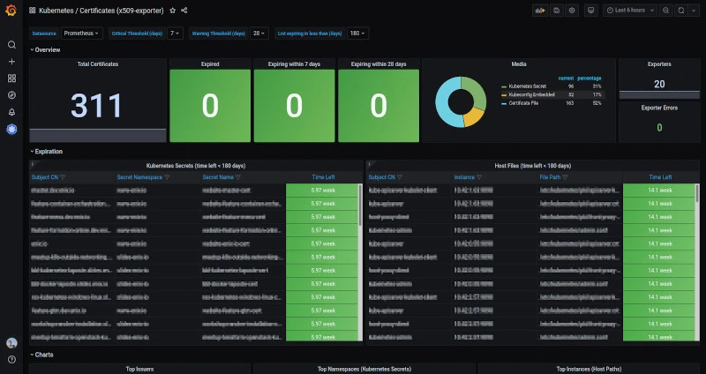Filter Subject CN column in Kubernetes Secrets table
This screenshot has height=374, width=706.
[x=63, y=177]
